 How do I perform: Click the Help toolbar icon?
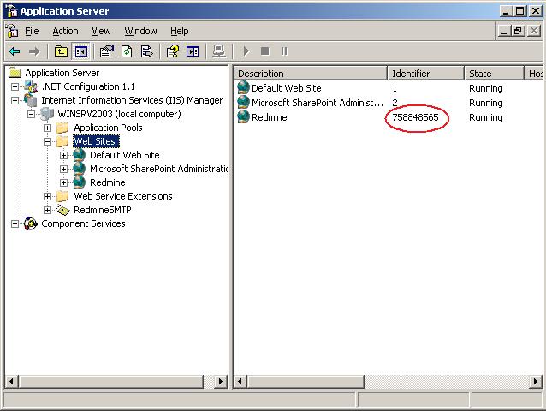(173, 51)
